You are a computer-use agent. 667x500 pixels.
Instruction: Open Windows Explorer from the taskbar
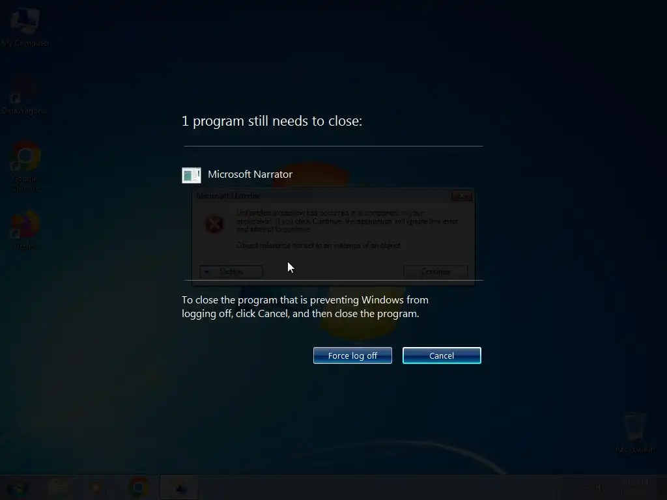point(58,487)
